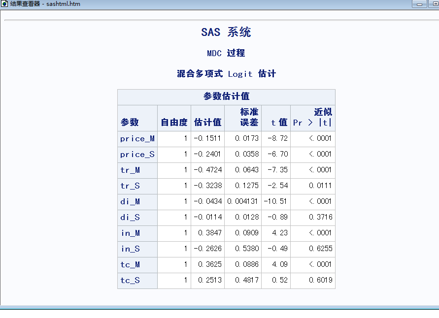Click the "近似 Pr > |t|" column header
This screenshot has height=318, width=439.
click(312, 117)
